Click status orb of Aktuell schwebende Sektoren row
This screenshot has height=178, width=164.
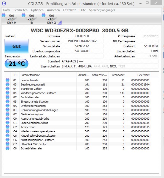point(7,135)
